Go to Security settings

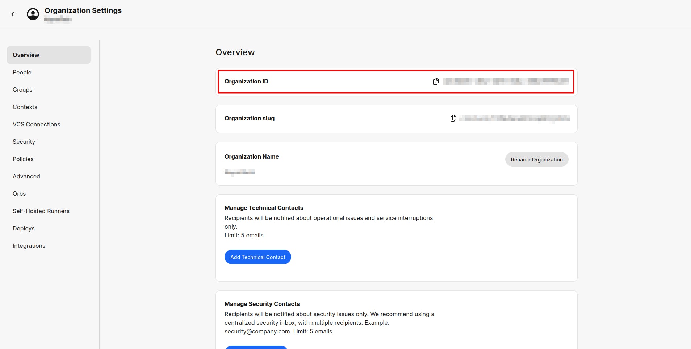[24, 142]
